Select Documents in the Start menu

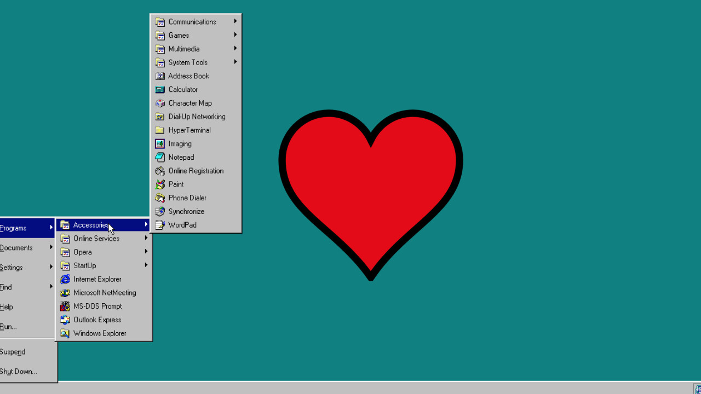tap(16, 248)
